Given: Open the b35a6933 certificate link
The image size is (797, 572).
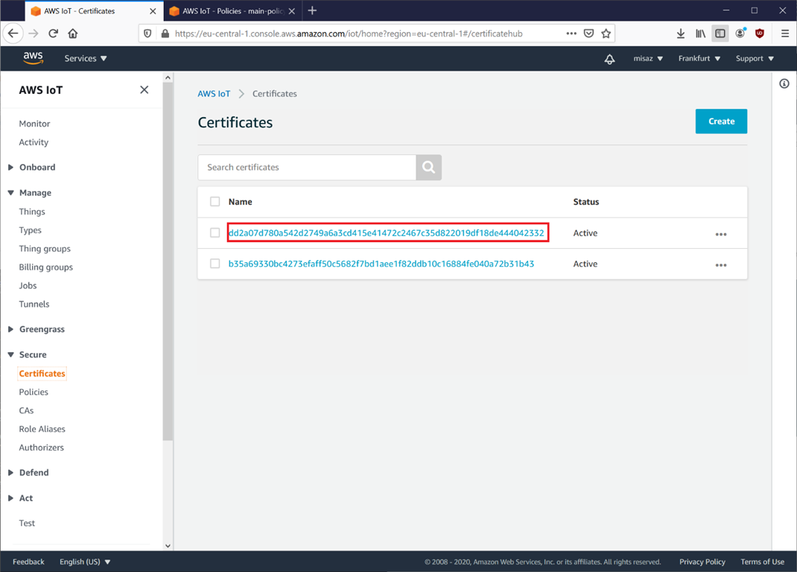Looking at the screenshot, I should (x=381, y=264).
